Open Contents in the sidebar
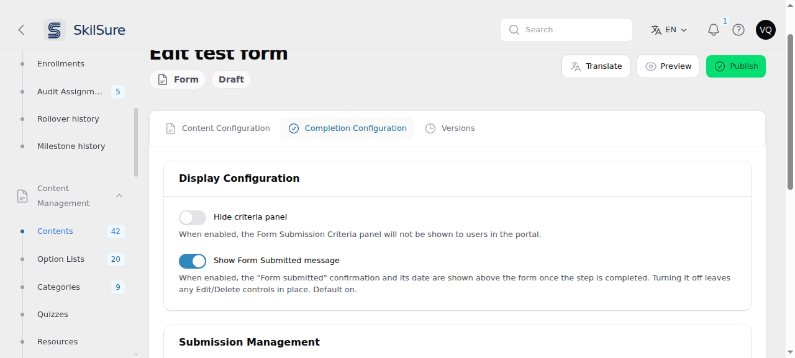This screenshot has height=358, width=795. tap(55, 231)
